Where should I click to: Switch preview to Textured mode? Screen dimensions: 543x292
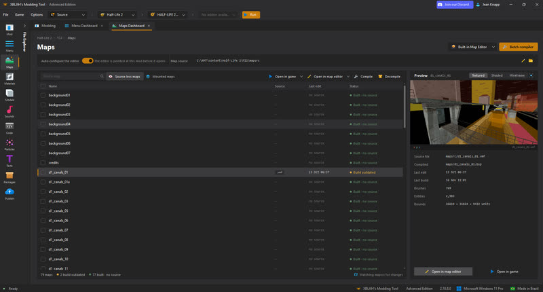479,75
